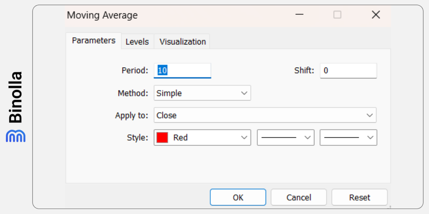This screenshot has height=214, width=429.
Task: Click the Style label
Action: (x=137, y=138)
